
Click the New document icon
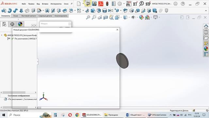(79, 4)
